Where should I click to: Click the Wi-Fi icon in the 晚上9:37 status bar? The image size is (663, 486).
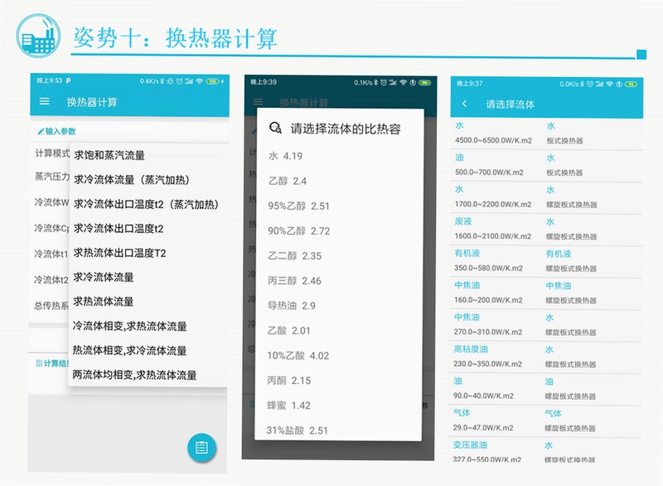click(609, 84)
